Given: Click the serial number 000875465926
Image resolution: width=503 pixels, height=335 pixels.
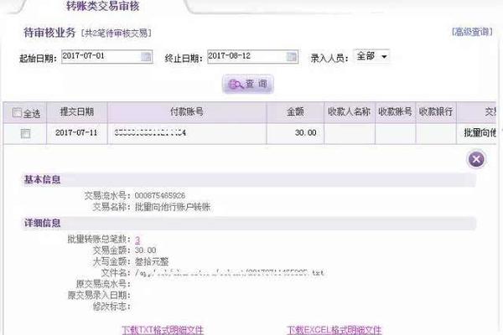Looking at the screenshot, I should [160, 195].
